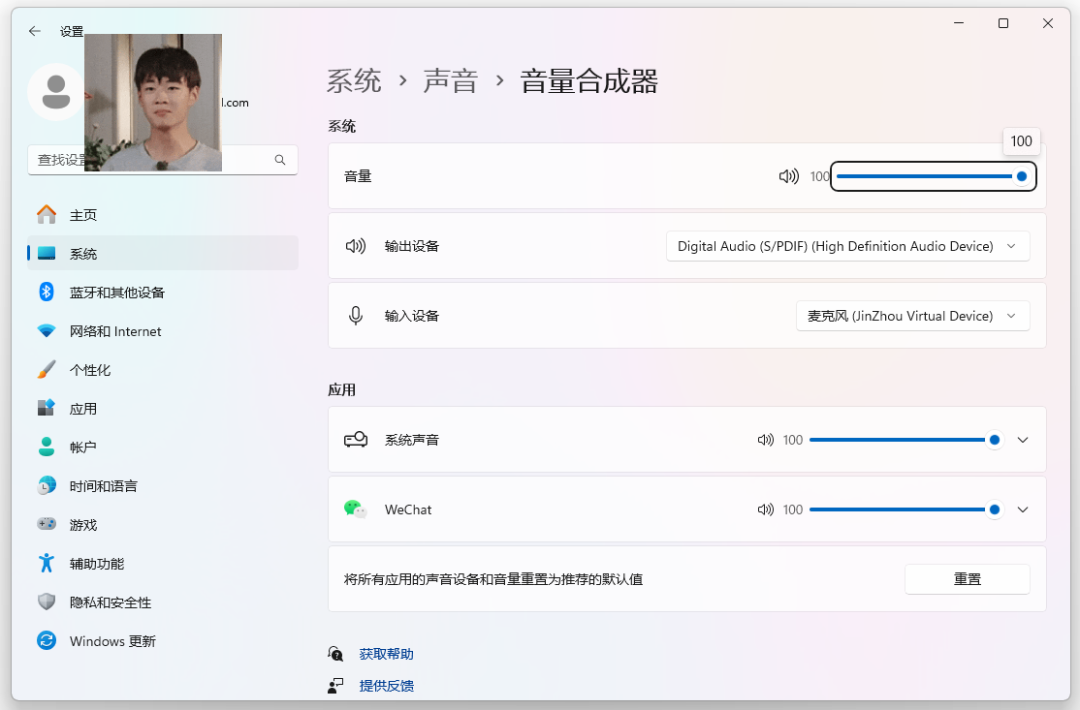Click the time and language clock icon
Viewport: 1080px width, 710px height.
click(x=47, y=485)
